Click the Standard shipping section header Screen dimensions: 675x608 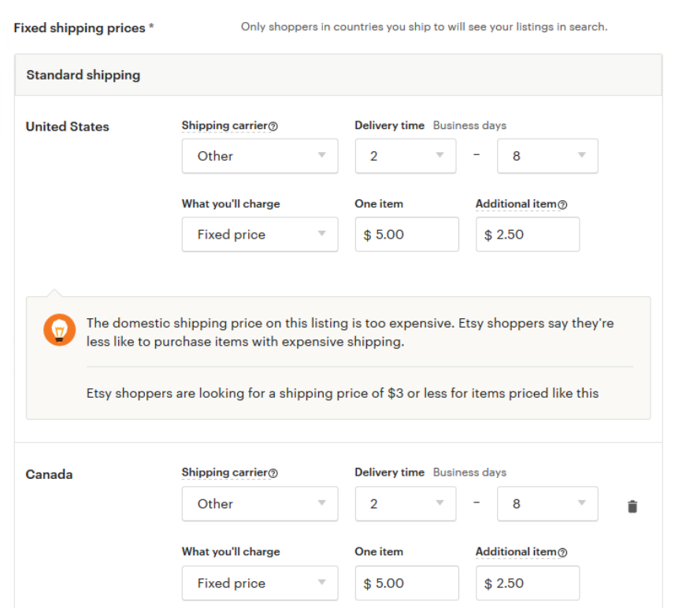(x=339, y=75)
